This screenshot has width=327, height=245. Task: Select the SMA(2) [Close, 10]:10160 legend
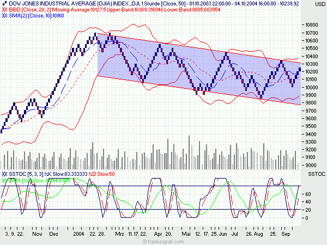pos(37,16)
